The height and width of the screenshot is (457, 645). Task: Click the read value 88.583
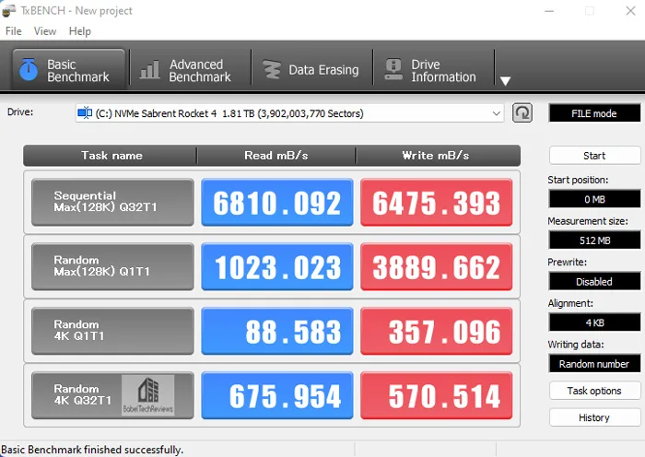click(x=277, y=331)
